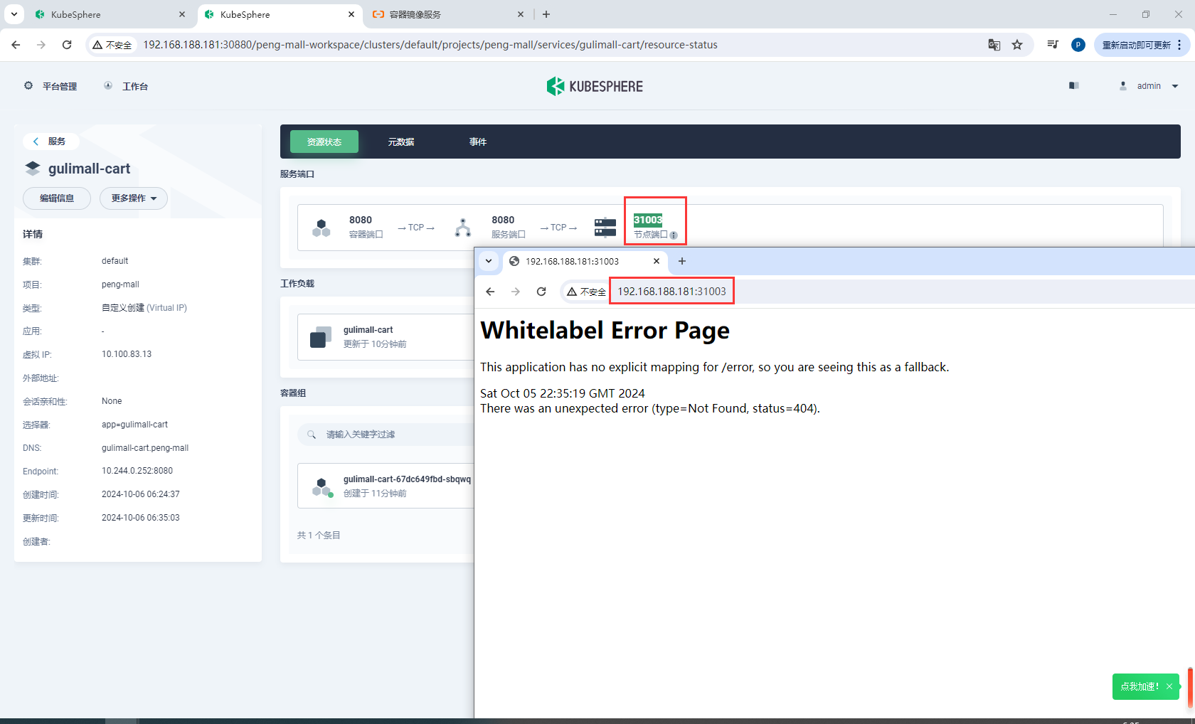Click project value peng-mall
Viewport: 1195px width, 724px height.
point(120,284)
